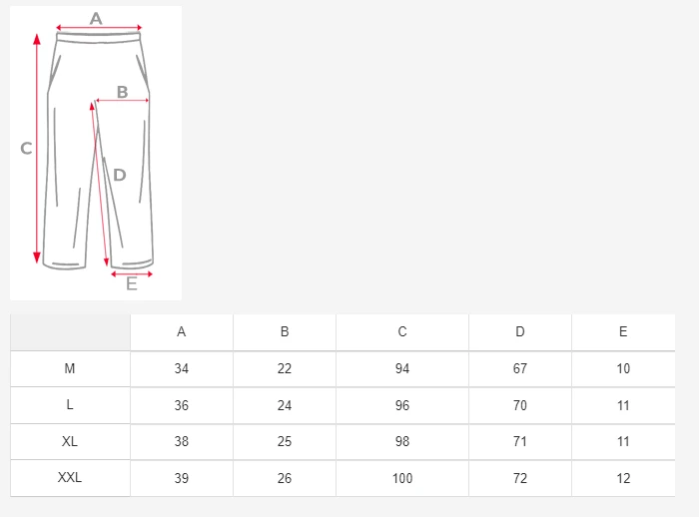Select column header E in table
This screenshot has height=517, width=699.
click(623, 332)
